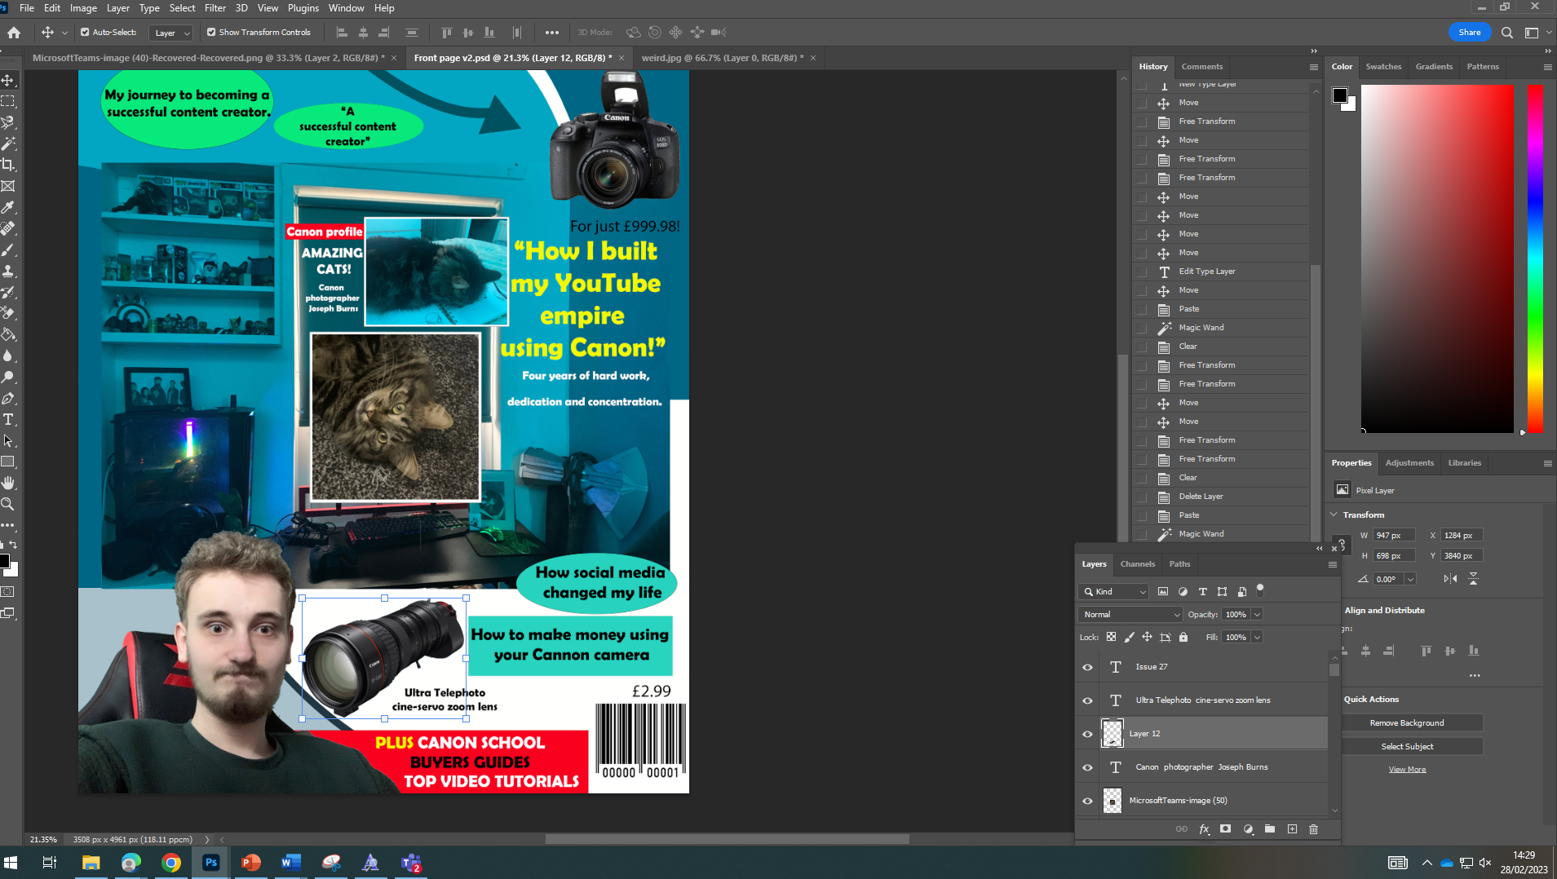Select the Horizontal Type tool
Viewport: 1557px width, 879px height.
click(8, 419)
